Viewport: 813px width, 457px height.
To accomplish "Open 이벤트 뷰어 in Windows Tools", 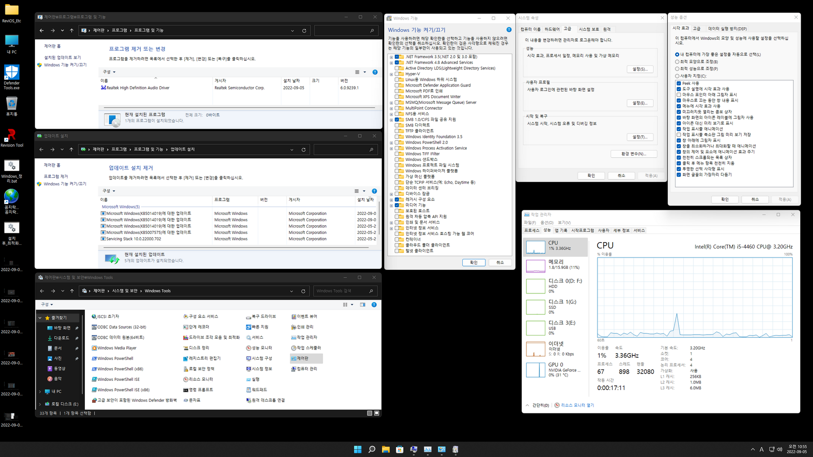I will (x=304, y=316).
